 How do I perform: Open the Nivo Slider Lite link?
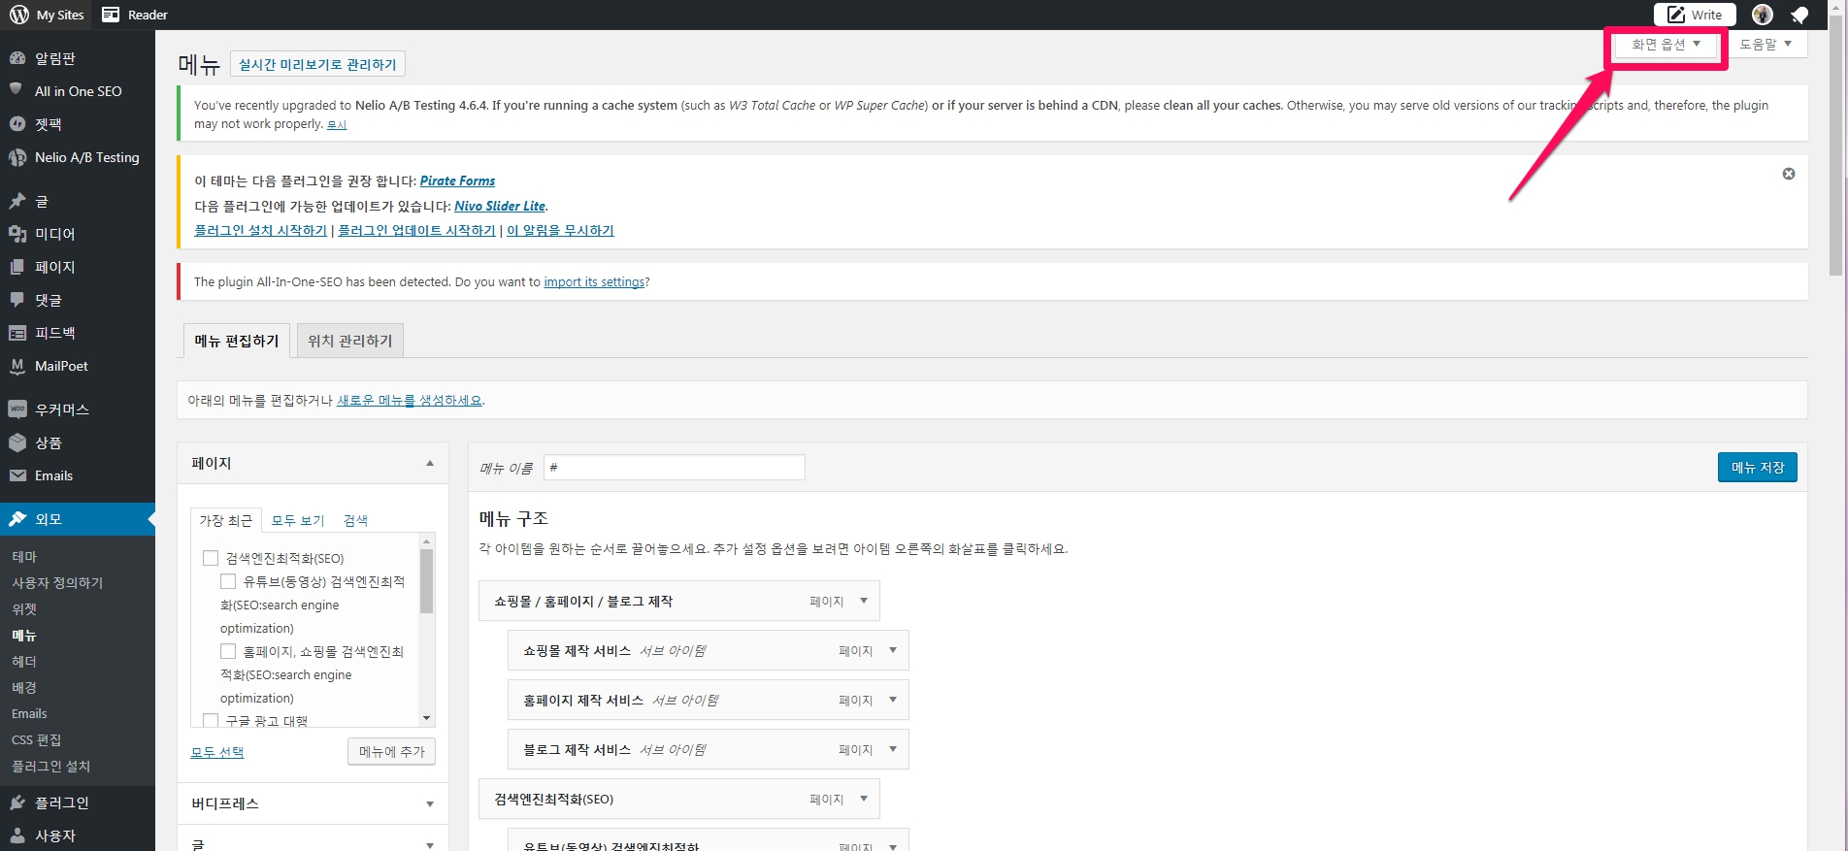pyautogui.click(x=500, y=206)
